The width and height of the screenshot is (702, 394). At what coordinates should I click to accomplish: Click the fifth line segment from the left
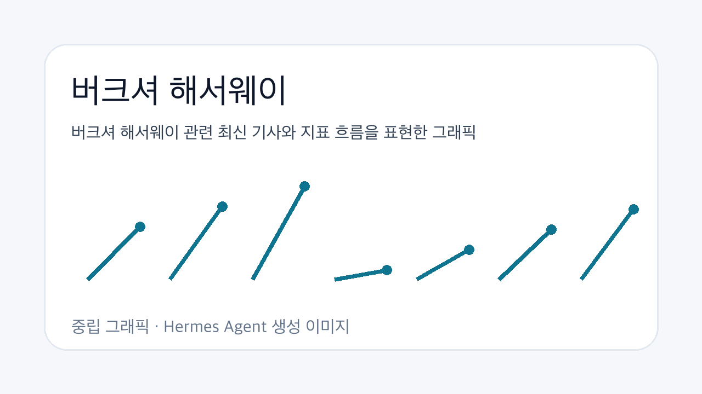tap(443, 264)
